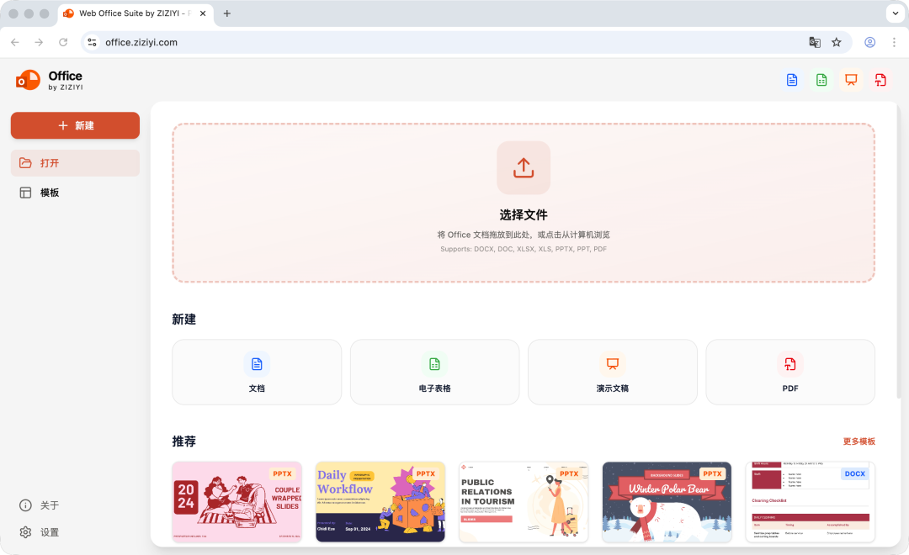The height and width of the screenshot is (555, 909).
Task: Open the browser profile account icon
Action: [x=869, y=42]
